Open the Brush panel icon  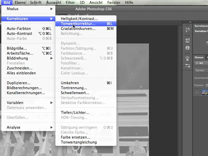(187, 58)
